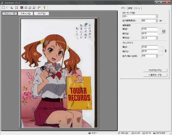Click the プリントサイズ 幅 input field
Image resolution: width=172 pixels, height=135 pixels.
[x=150, y=47]
